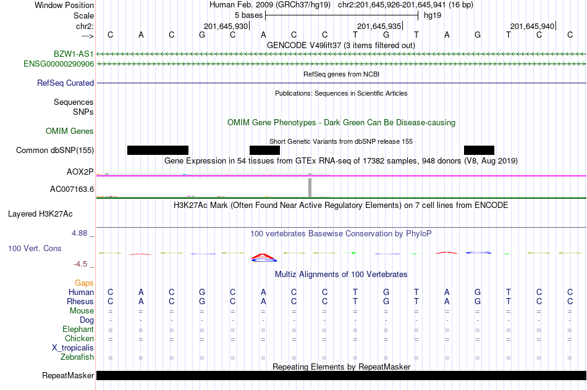Viewport: 587px width, 390px height.
Task: Click the RepeatMasker track label
Action: pos(68,375)
